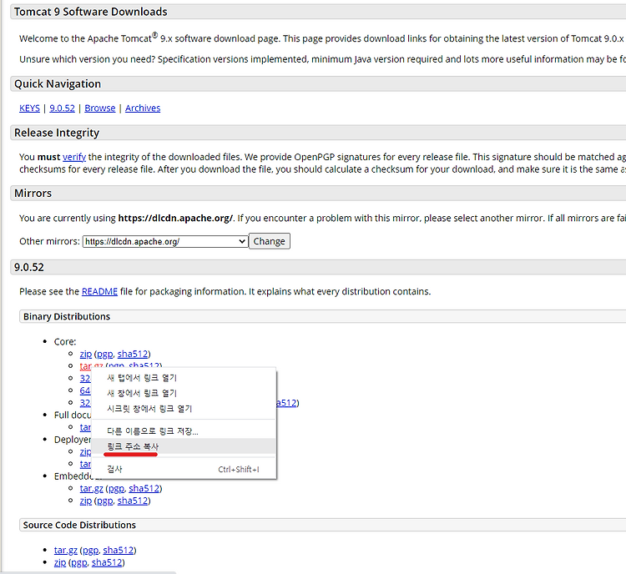Open pgp signature for Embedded zip
The image size is (626, 574).
click(x=105, y=501)
